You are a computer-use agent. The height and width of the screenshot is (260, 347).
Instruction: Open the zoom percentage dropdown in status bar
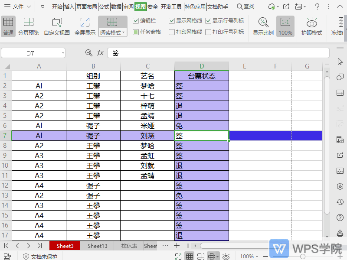[248, 256]
